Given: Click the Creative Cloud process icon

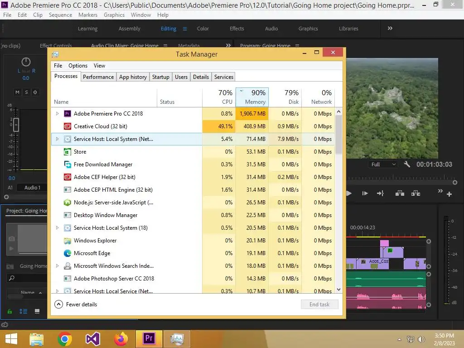Looking at the screenshot, I should (67, 126).
